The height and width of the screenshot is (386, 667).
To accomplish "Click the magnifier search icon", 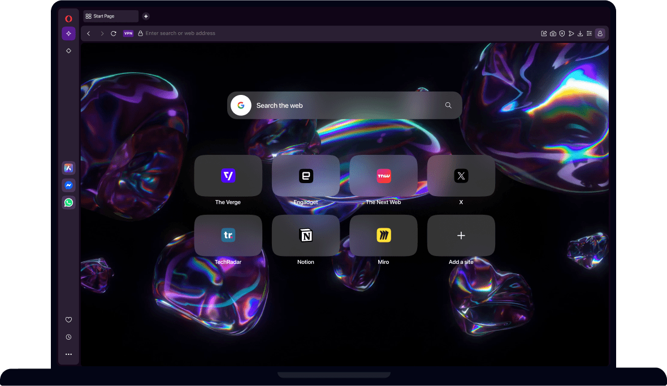I will [x=448, y=106].
